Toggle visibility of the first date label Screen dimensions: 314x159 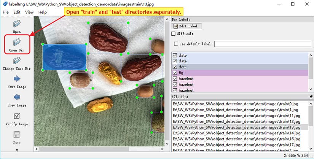point(175,55)
